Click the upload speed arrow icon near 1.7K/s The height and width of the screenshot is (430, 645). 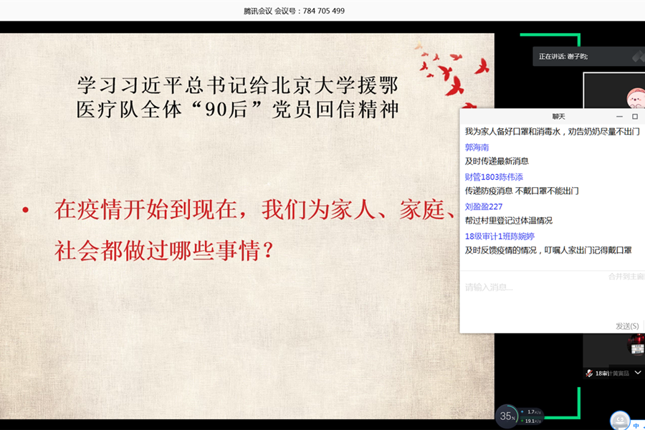click(522, 411)
